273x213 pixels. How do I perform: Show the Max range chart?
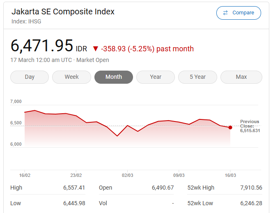click(241, 77)
